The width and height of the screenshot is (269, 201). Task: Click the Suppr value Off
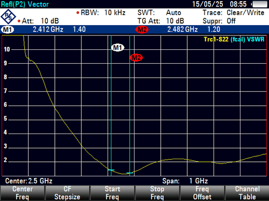[231, 21]
